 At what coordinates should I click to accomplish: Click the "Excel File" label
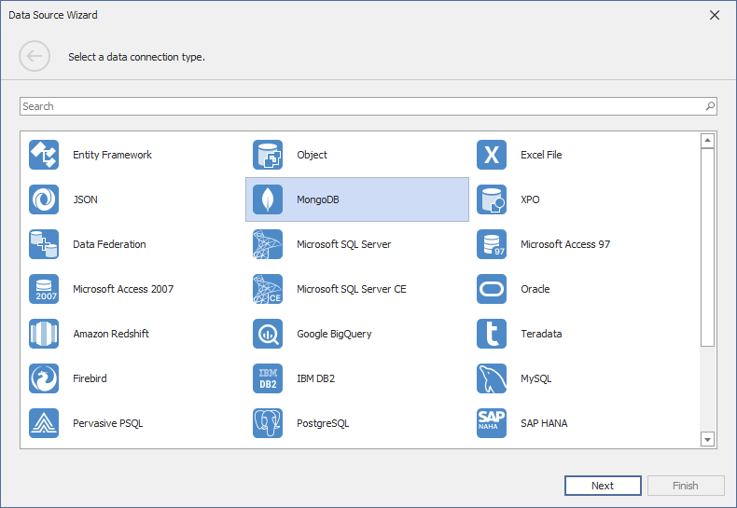541,155
